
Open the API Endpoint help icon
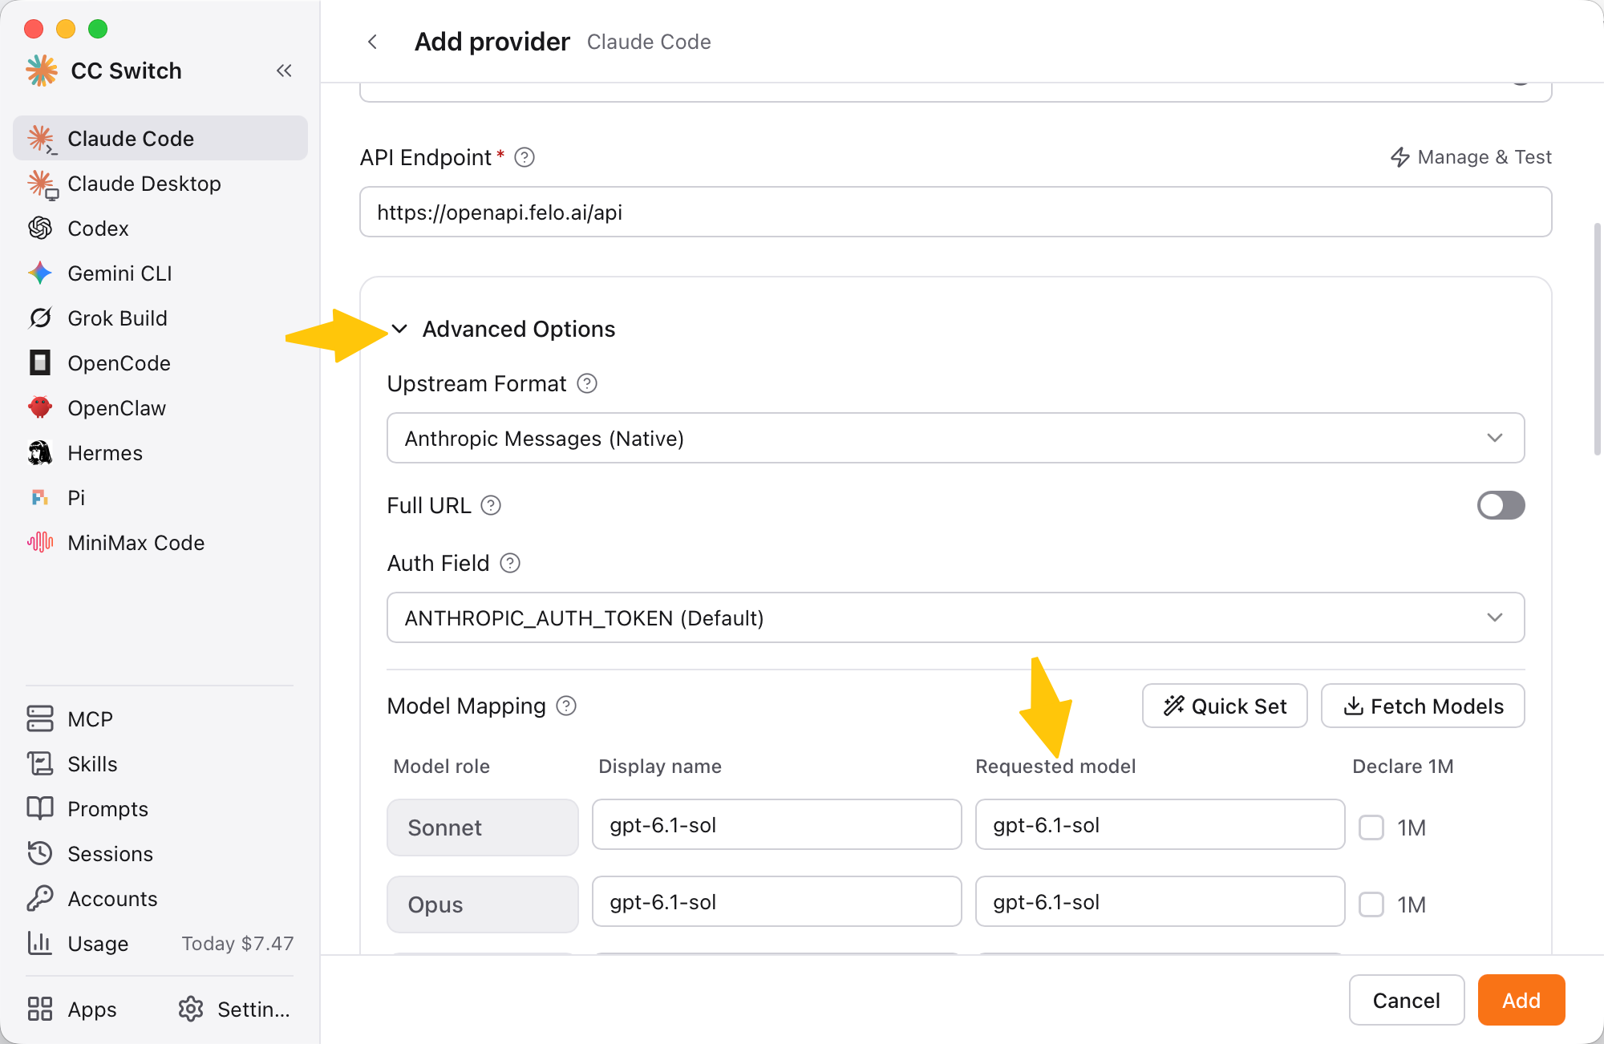(525, 157)
